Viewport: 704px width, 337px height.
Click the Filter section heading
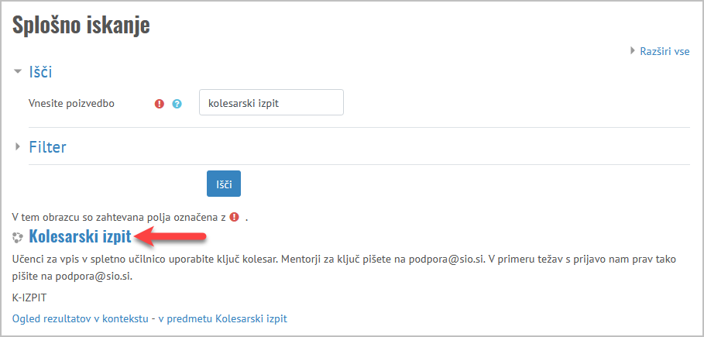47,147
